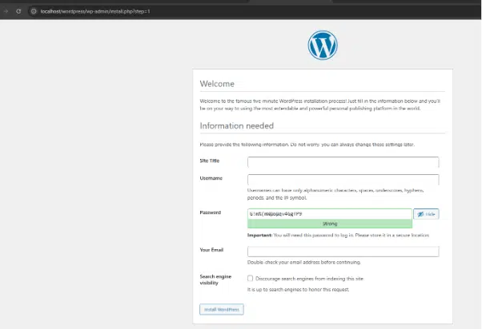Click the Usernames alphanumeric characters hint text
This screenshot has width=482, height=329.
point(335,194)
